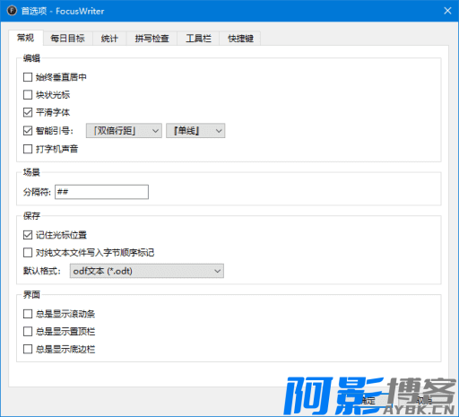The width and height of the screenshot is (459, 417).
Task: Click the 取消 button
Action: (x=424, y=401)
